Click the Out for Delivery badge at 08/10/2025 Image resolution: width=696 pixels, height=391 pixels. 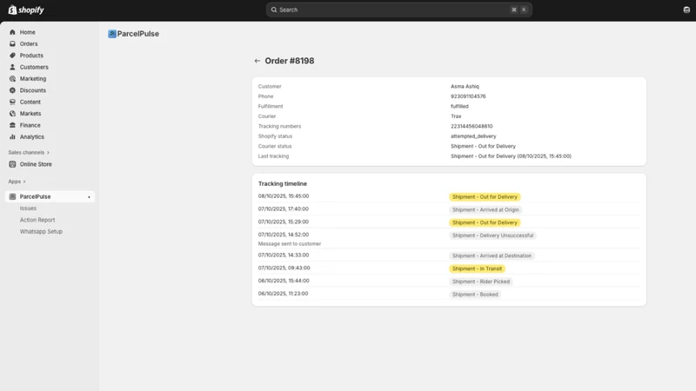point(485,197)
